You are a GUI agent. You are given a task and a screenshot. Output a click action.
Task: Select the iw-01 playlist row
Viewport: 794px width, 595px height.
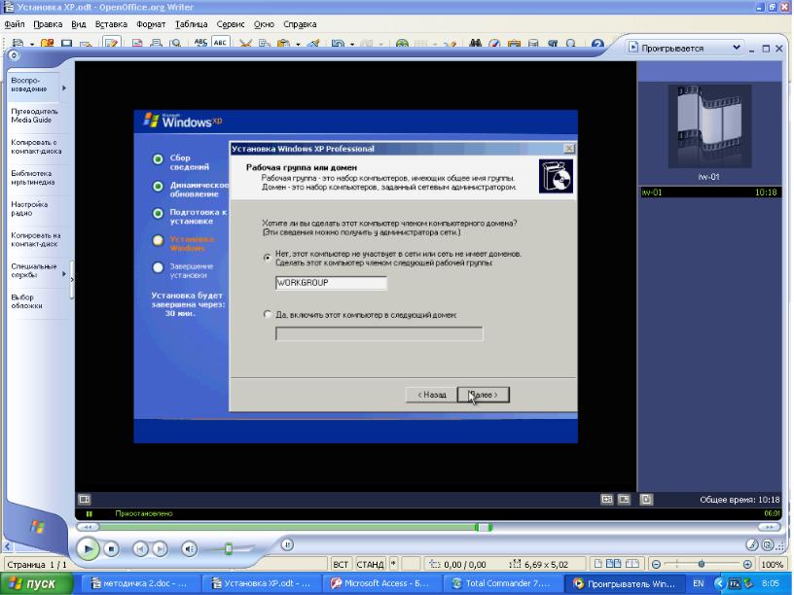tap(710, 192)
